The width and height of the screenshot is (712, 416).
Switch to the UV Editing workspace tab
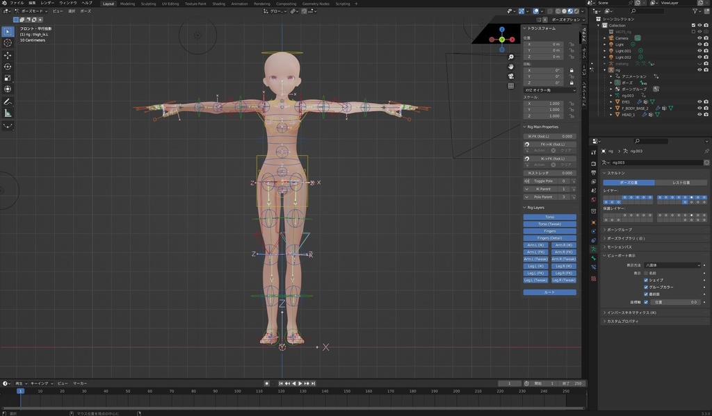[x=170, y=3]
